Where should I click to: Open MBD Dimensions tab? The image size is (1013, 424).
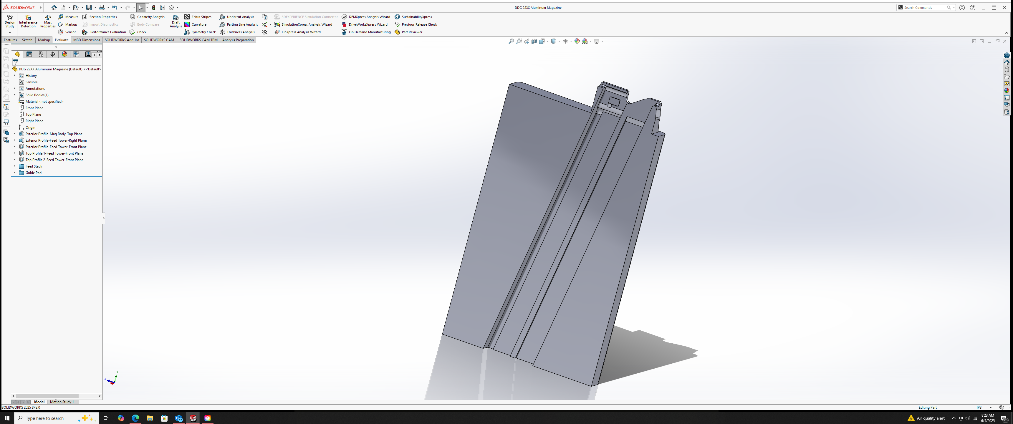[x=87, y=40]
